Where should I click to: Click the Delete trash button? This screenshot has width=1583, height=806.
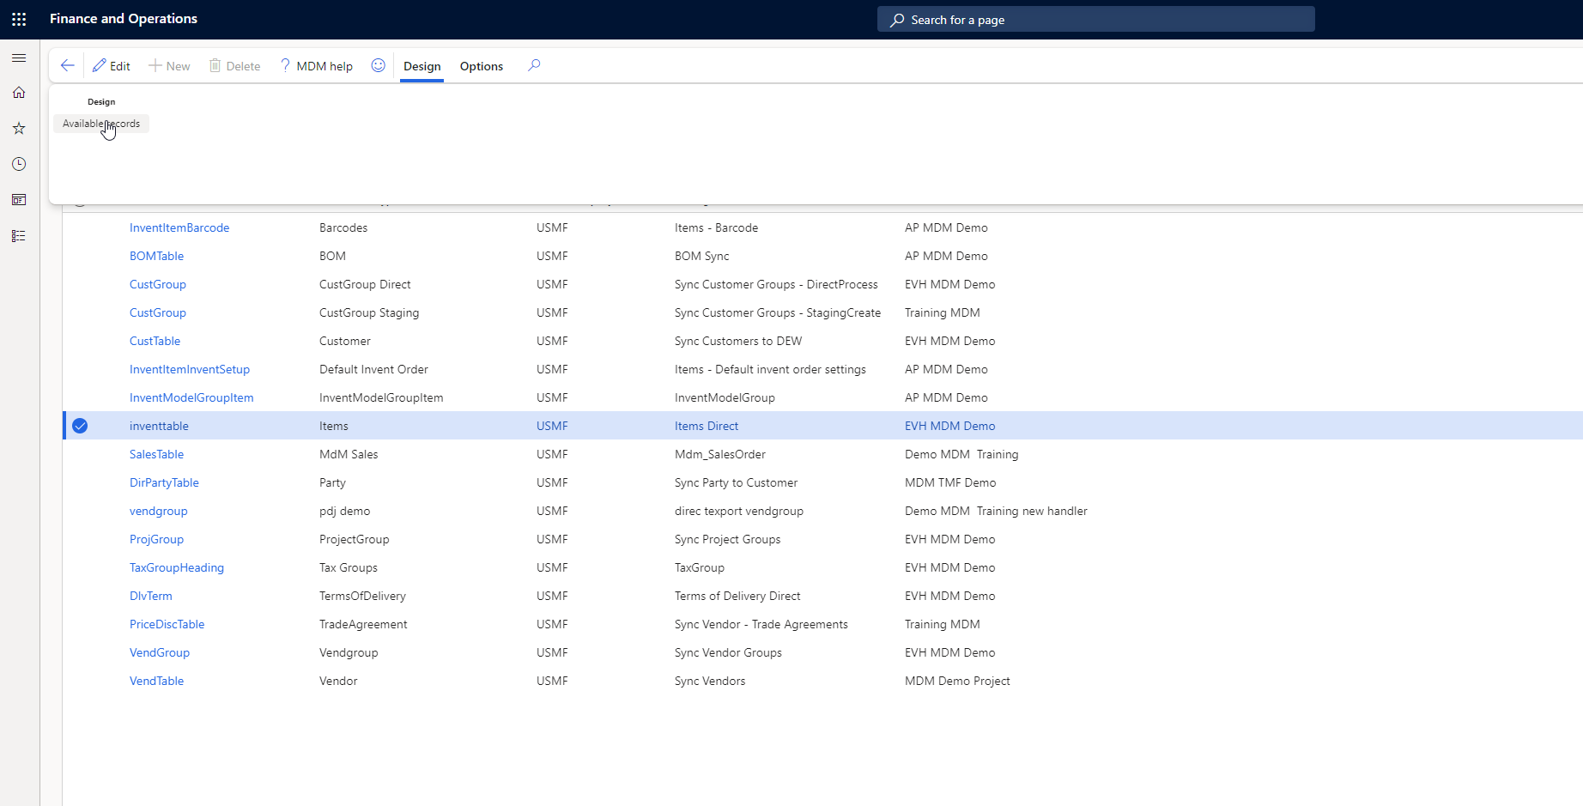click(234, 66)
